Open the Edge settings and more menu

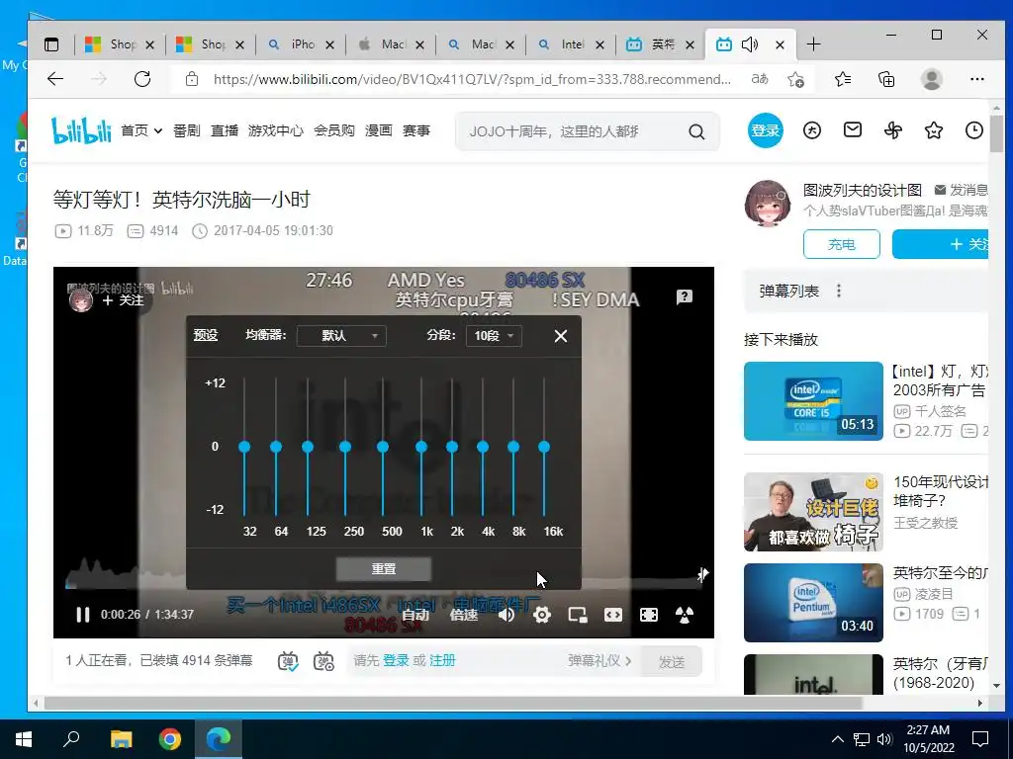pyautogui.click(x=976, y=79)
